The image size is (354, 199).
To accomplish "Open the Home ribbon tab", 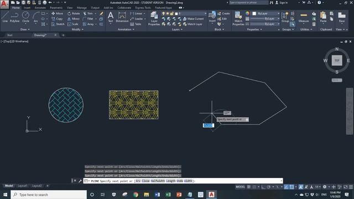I will [16, 8].
